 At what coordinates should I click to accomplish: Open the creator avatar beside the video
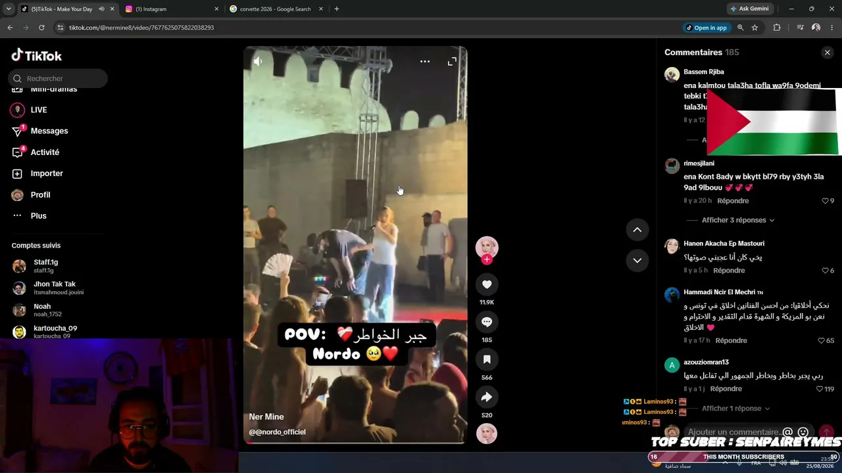pyautogui.click(x=487, y=247)
